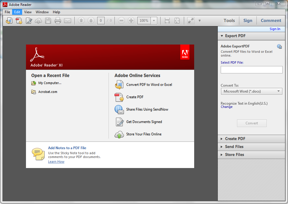Open Acrobat.com recent file entry
Screen dimensions: 288x204
pyautogui.click(x=48, y=92)
